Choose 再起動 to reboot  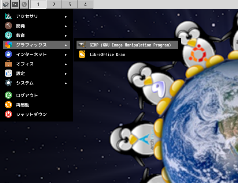[37, 105]
